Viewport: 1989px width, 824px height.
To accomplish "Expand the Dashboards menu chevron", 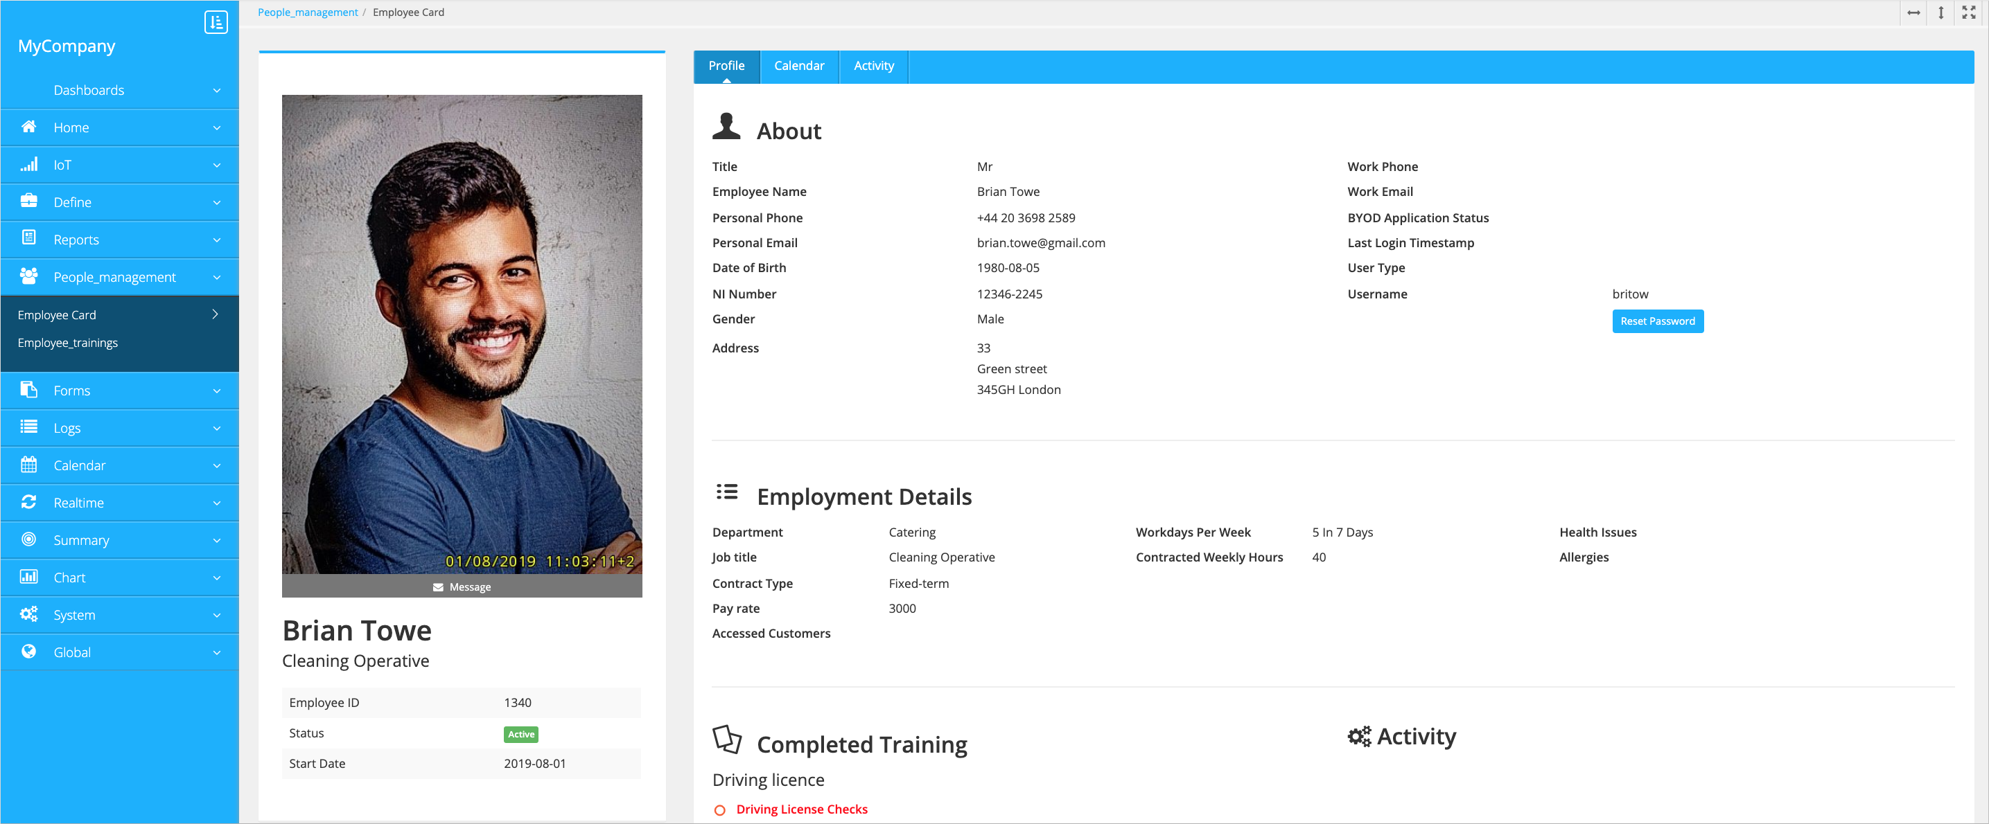I will pos(217,90).
